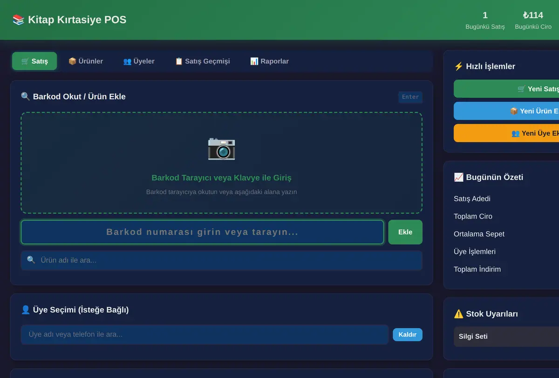
Task: Click the Üye İşlemleri summary row
Action: 506,252
